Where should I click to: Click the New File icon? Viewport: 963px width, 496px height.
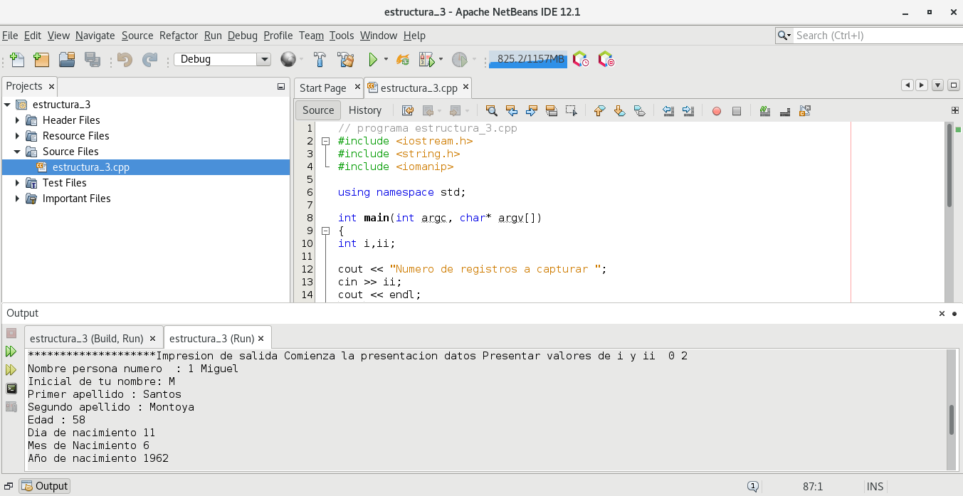tap(17, 60)
